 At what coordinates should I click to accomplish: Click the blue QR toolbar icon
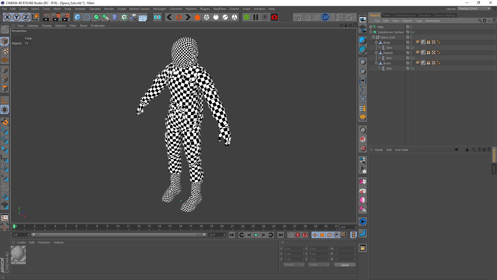pyautogui.click(x=325, y=17)
